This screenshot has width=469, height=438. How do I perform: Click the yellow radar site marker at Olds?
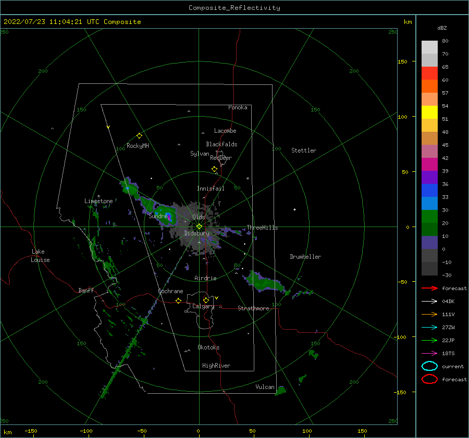click(x=199, y=227)
